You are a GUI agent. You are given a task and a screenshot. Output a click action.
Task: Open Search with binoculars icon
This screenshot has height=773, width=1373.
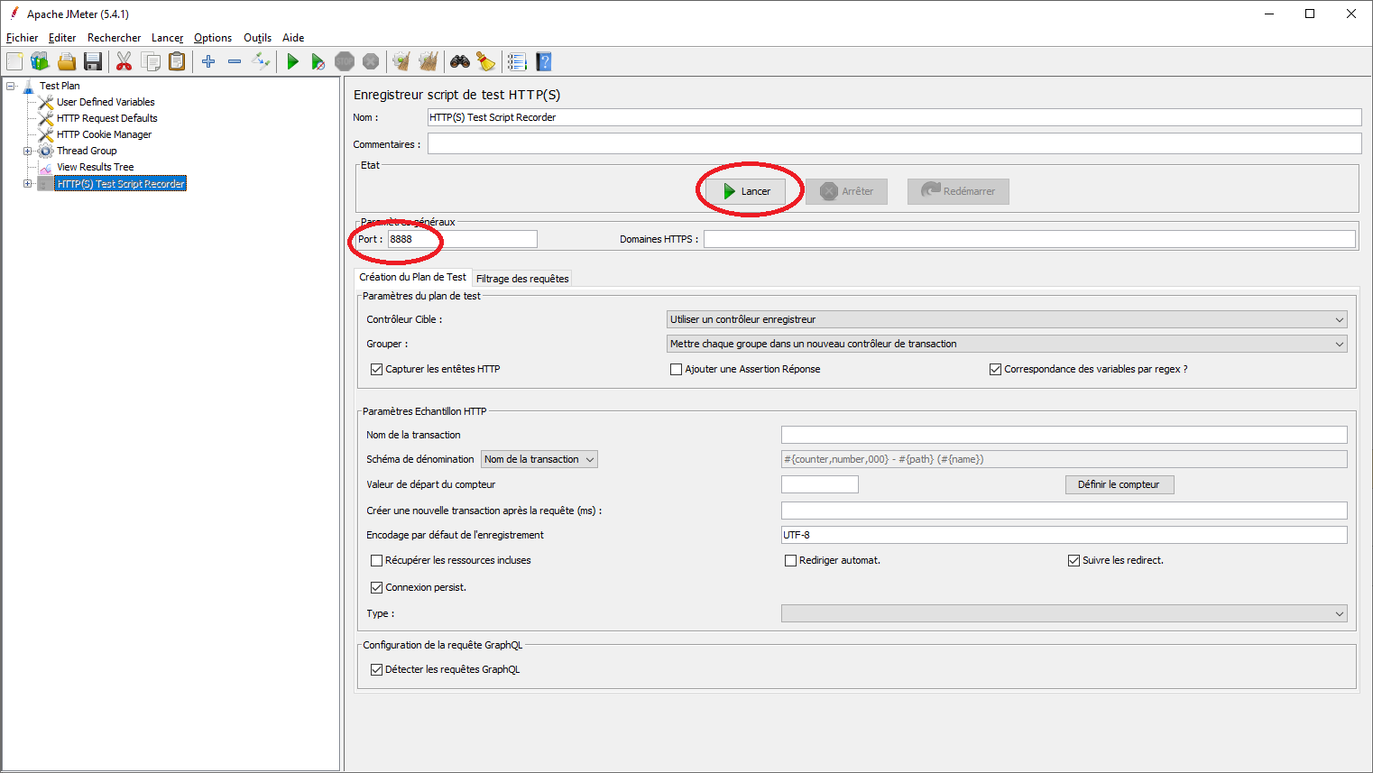[460, 61]
